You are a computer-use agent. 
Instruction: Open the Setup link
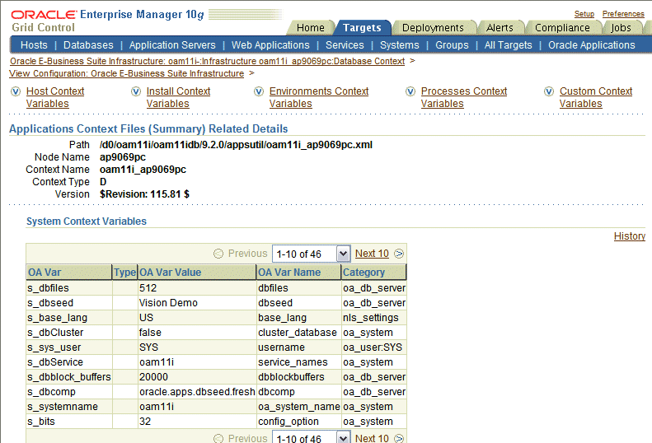[x=584, y=14]
